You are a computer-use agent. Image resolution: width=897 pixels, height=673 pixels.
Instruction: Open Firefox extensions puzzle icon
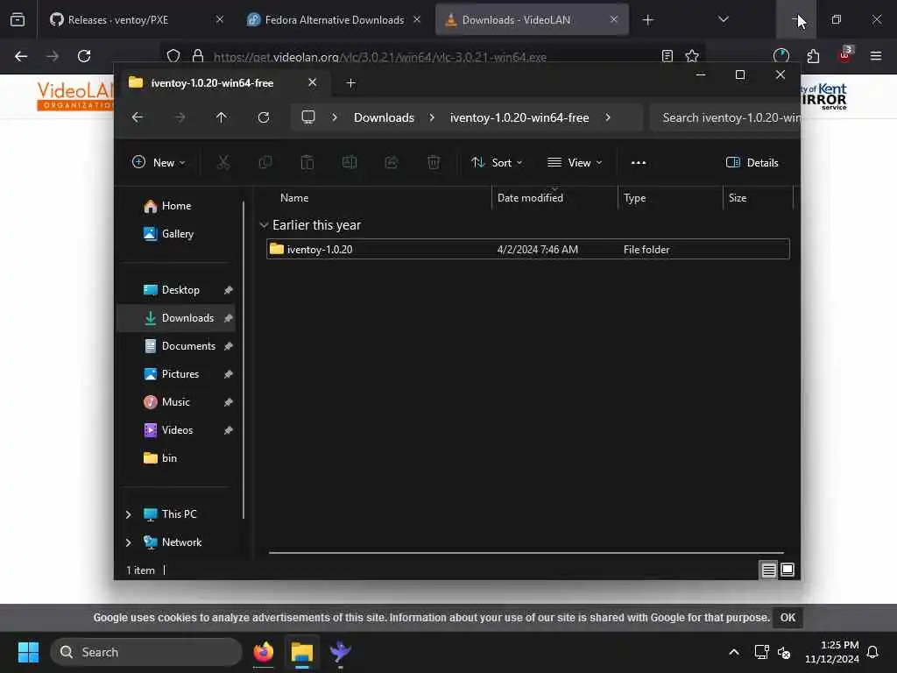813,56
